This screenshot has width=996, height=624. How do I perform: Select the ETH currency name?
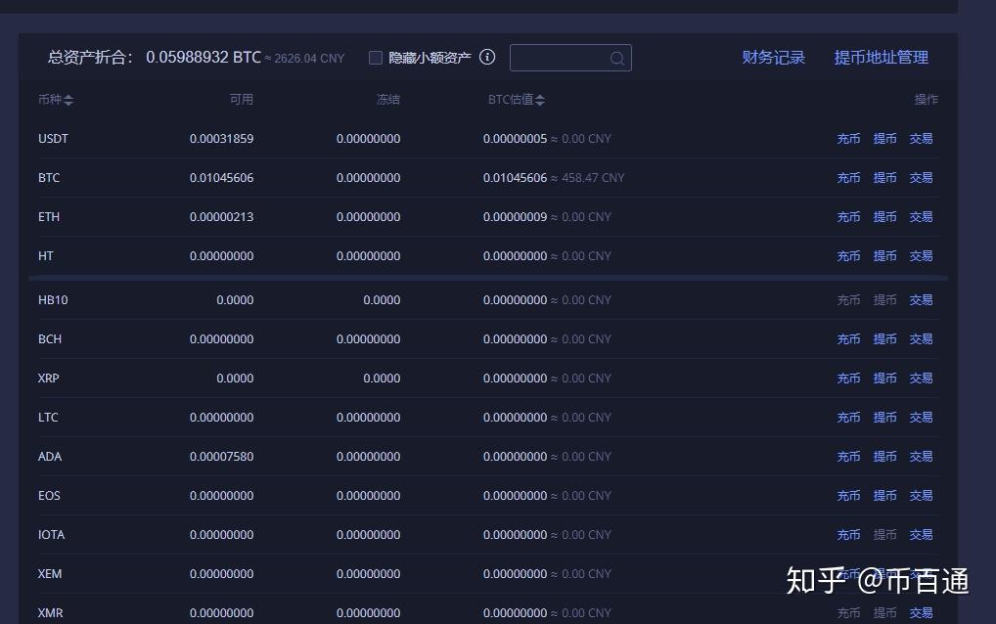coord(49,217)
